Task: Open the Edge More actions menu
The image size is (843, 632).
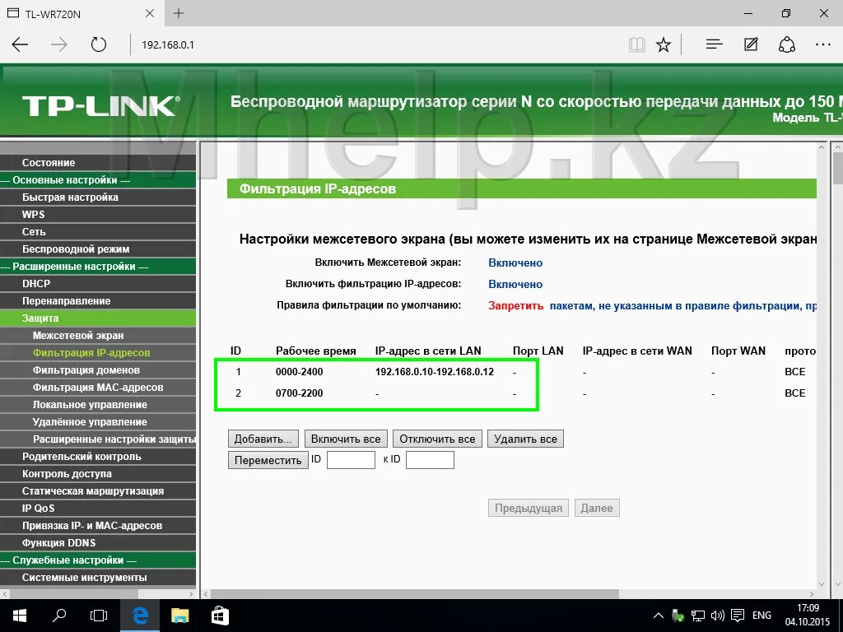Action: pyautogui.click(x=823, y=44)
